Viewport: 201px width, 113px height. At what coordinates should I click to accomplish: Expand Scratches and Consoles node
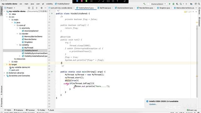tap(4, 76)
